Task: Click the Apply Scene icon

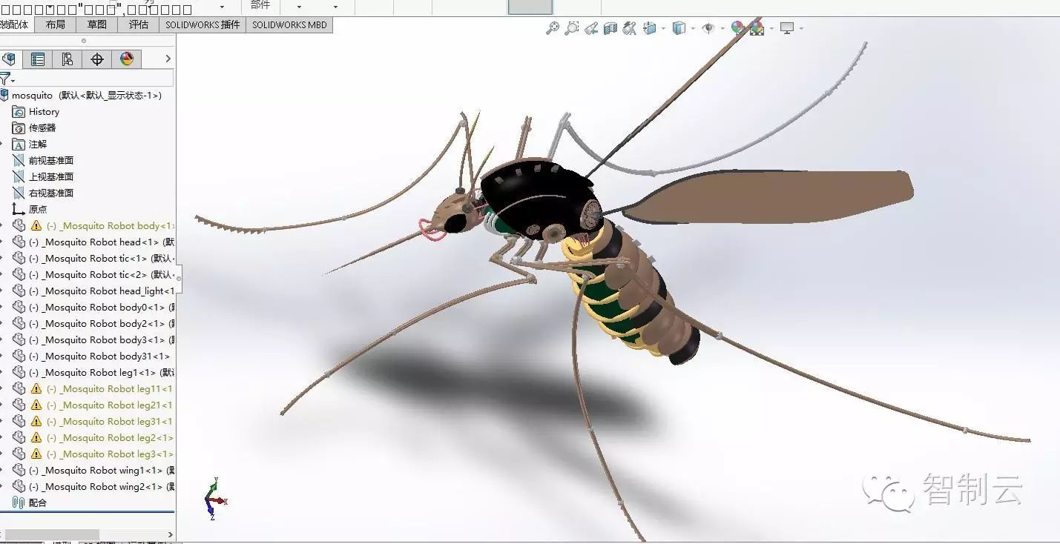Action: tap(757, 28)
